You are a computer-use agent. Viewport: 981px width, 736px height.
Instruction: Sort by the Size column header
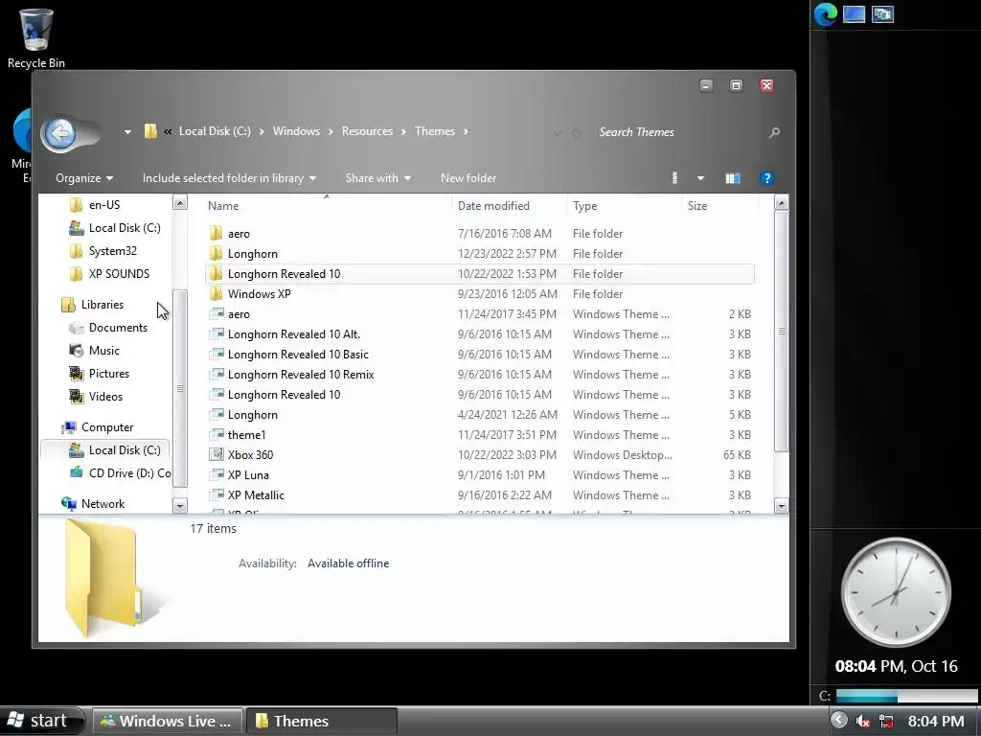719,206
